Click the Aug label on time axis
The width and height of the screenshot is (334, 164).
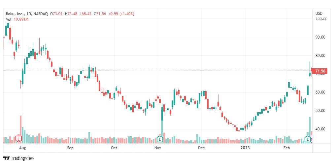click(22, 148)
